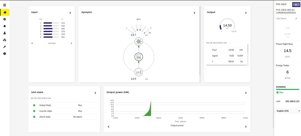Open the user account icon
301x136 pixels.
5,33
